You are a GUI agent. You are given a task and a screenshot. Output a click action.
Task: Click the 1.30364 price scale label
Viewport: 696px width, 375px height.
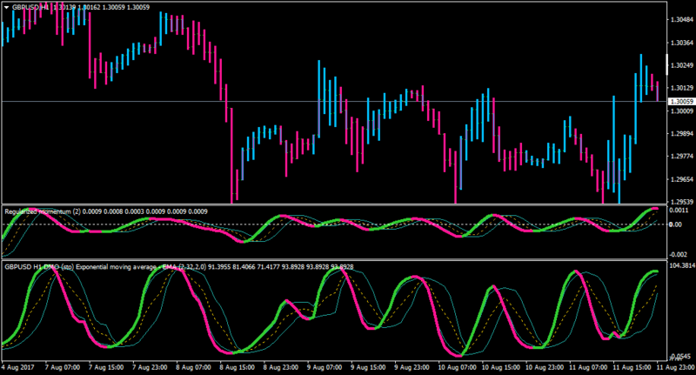pyautogui.click(x=682, y=43)
